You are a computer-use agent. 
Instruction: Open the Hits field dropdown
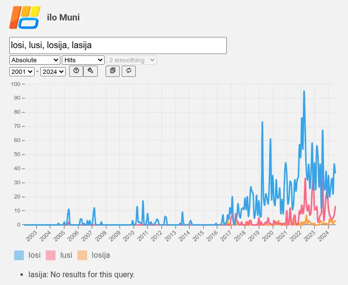83,60
